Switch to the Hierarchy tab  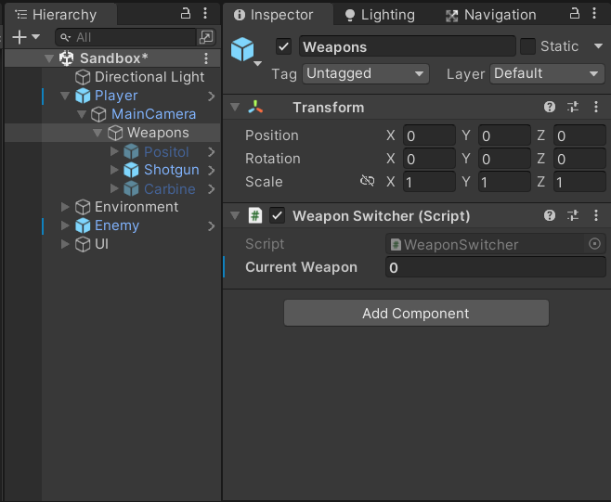click(x=60, y=15)
